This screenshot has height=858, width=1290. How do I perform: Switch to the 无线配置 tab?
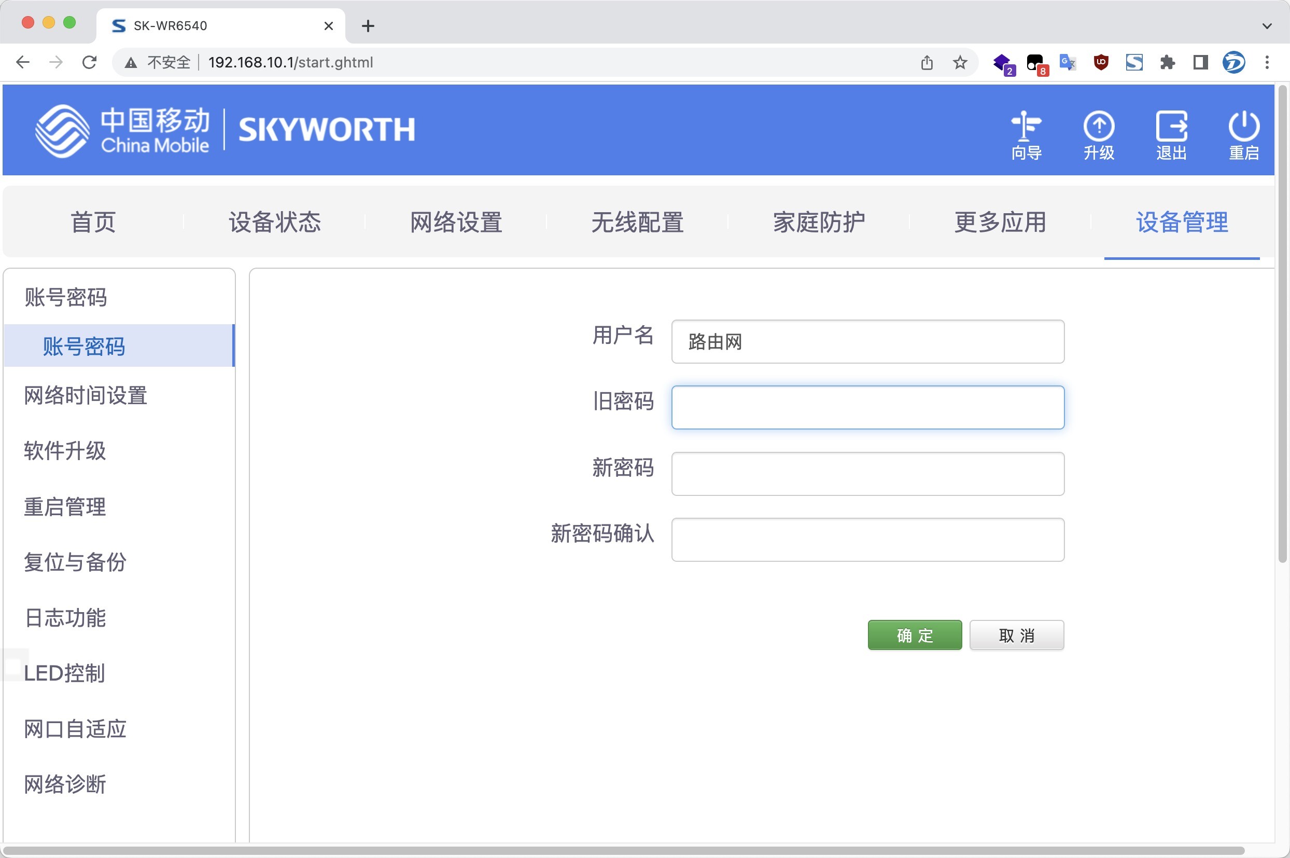[637, 221]
